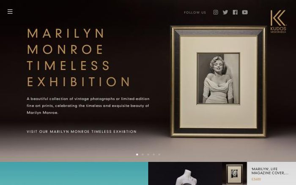The height and width of the screenshot is (185, 296).
Task: Click the small framed Life cover thumbnail
Action: pos(234,174)
